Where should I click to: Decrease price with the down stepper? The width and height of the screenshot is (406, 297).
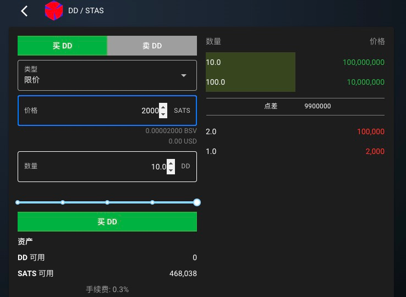(163, 114)
